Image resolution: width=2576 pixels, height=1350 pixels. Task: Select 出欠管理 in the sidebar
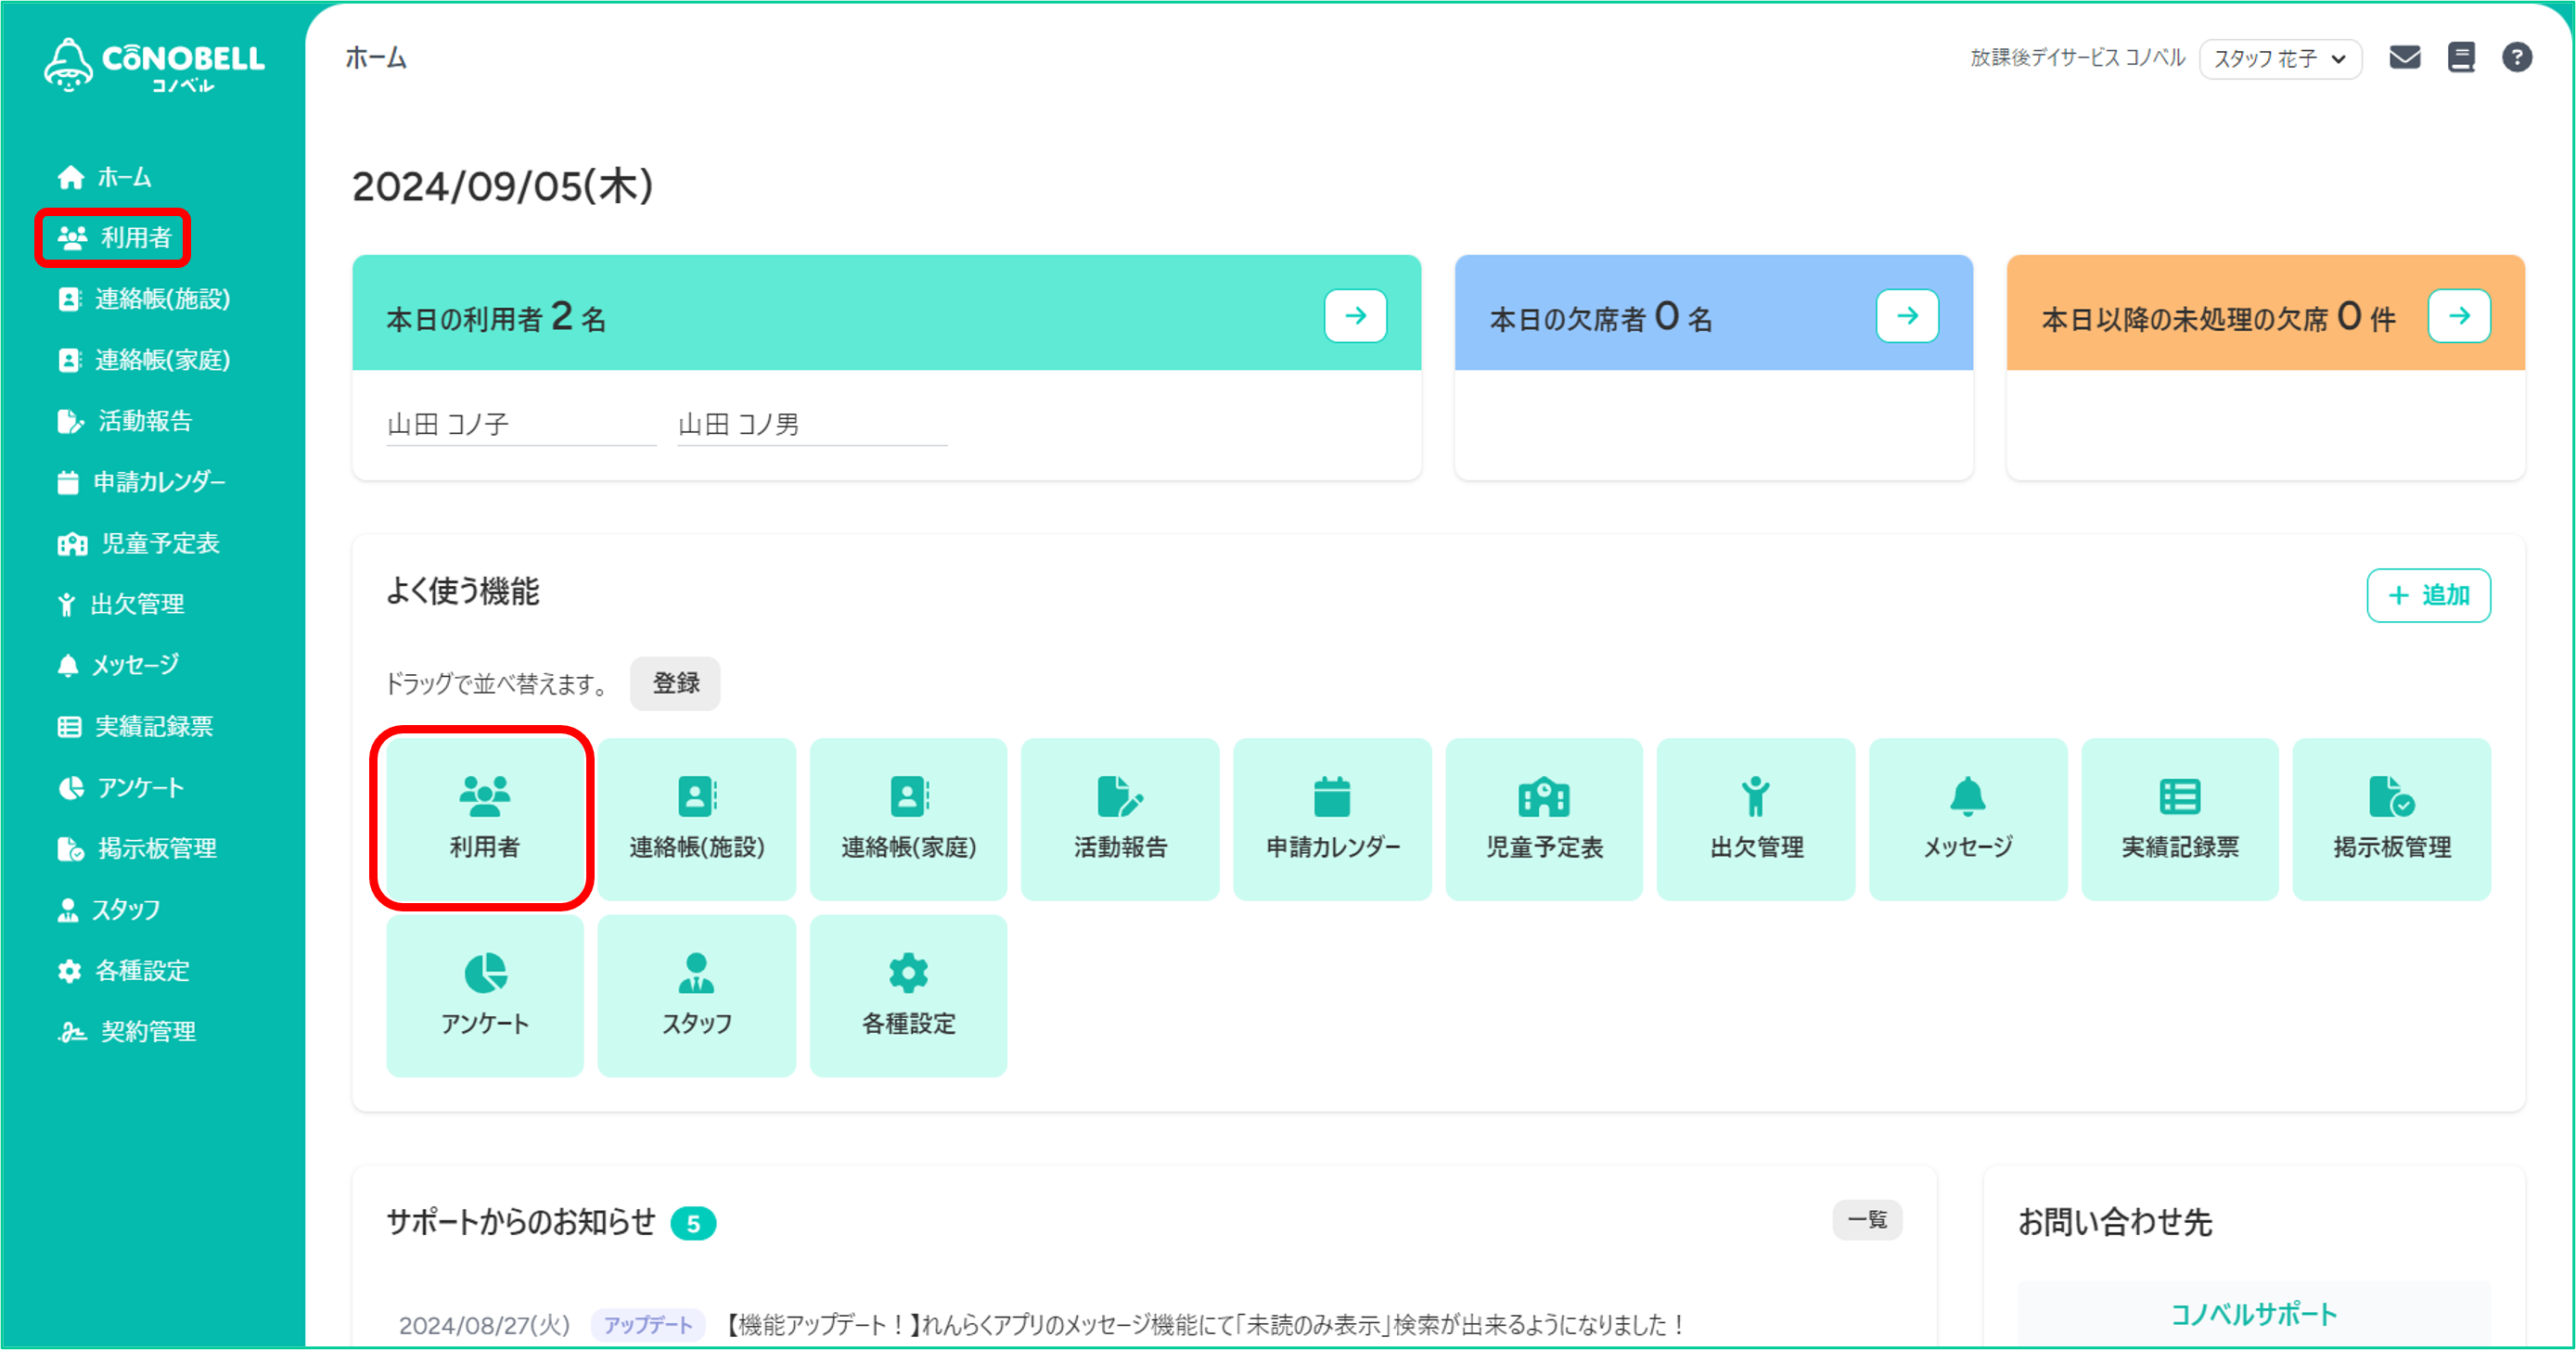(121, 604)
